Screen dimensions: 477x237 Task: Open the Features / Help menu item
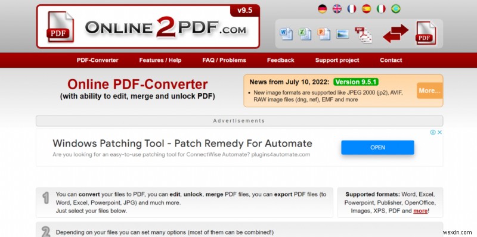coord(160,60)
